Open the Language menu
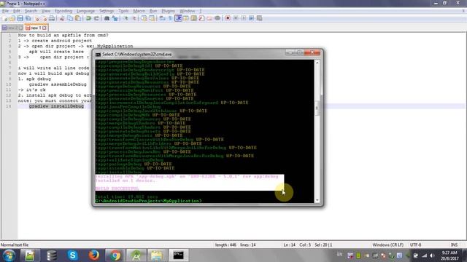 coord(85,11)
